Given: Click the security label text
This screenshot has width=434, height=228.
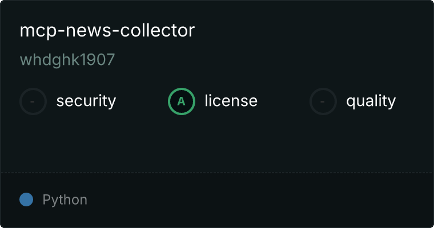Looking at the screenshot, I should (86, 101).
